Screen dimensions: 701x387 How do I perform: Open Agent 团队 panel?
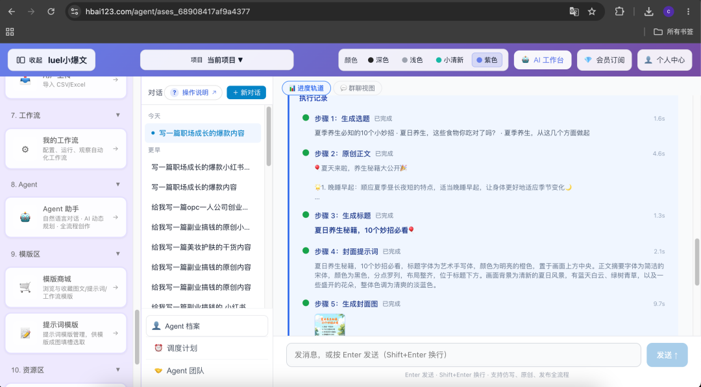click(x=207, y=371)
